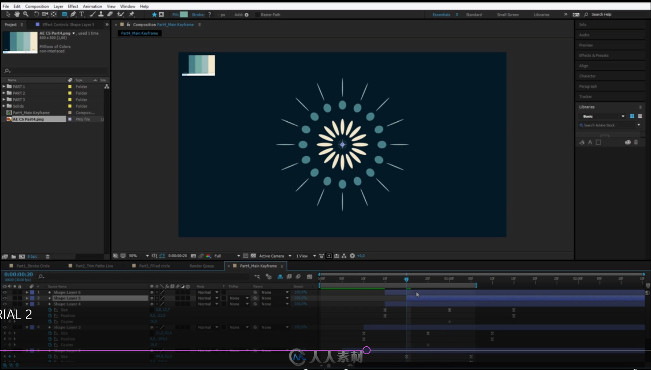Open the Effect menu

point(73,6)
